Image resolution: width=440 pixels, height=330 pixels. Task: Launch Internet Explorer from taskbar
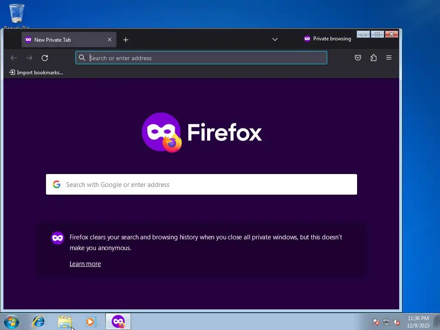tap(38, 321)
